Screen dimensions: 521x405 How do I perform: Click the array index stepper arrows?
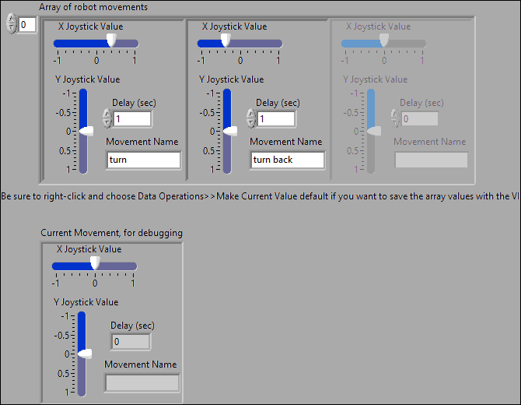pyautogui.click(x=11, y=25)
